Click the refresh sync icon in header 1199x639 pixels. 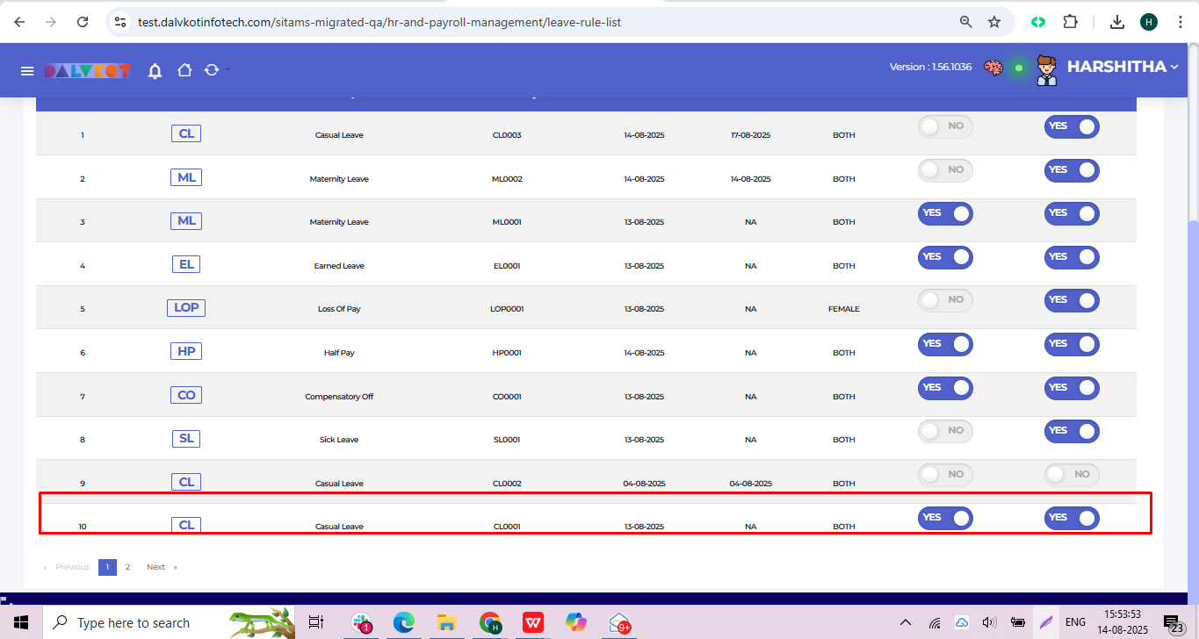point(212,70)
